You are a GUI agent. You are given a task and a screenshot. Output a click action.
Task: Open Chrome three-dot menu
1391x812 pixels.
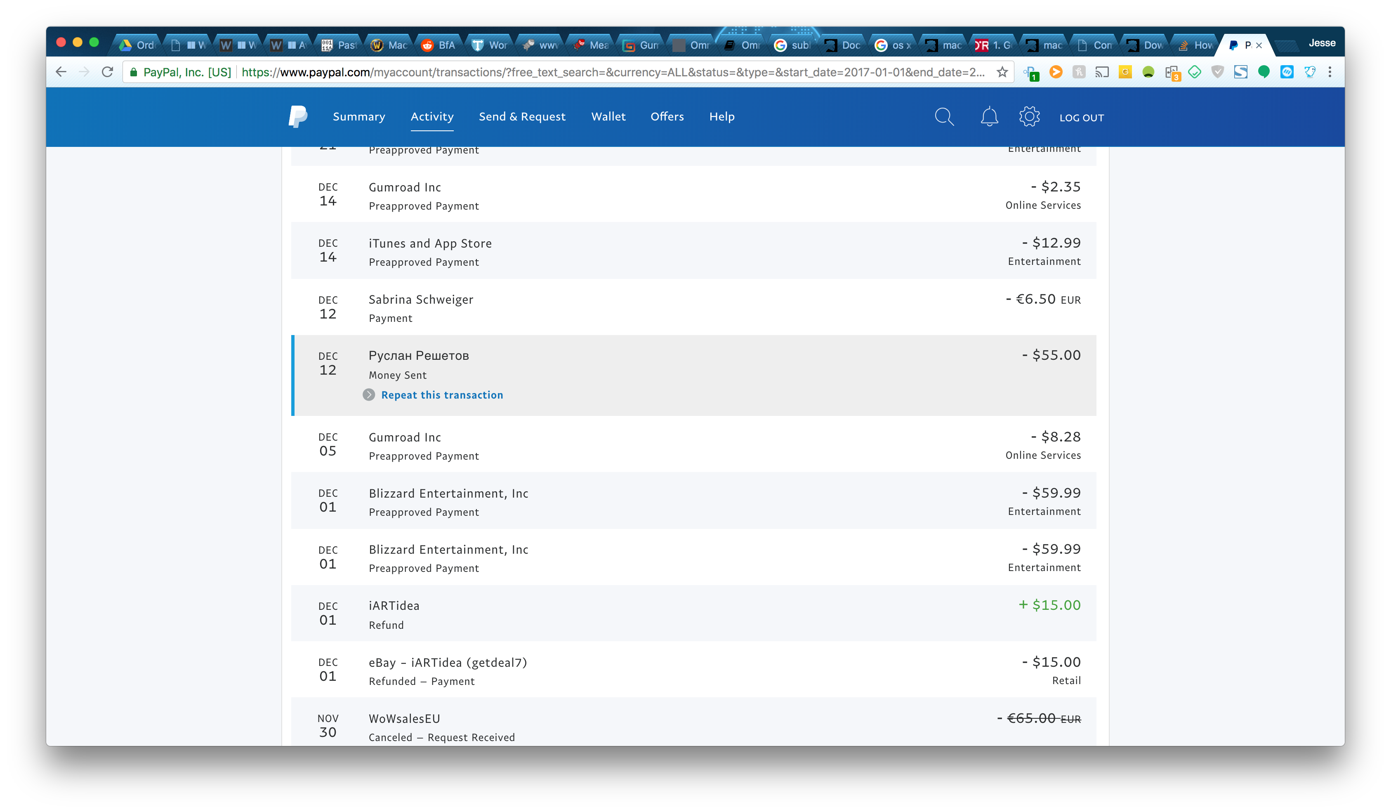(x=1330, y=72)
